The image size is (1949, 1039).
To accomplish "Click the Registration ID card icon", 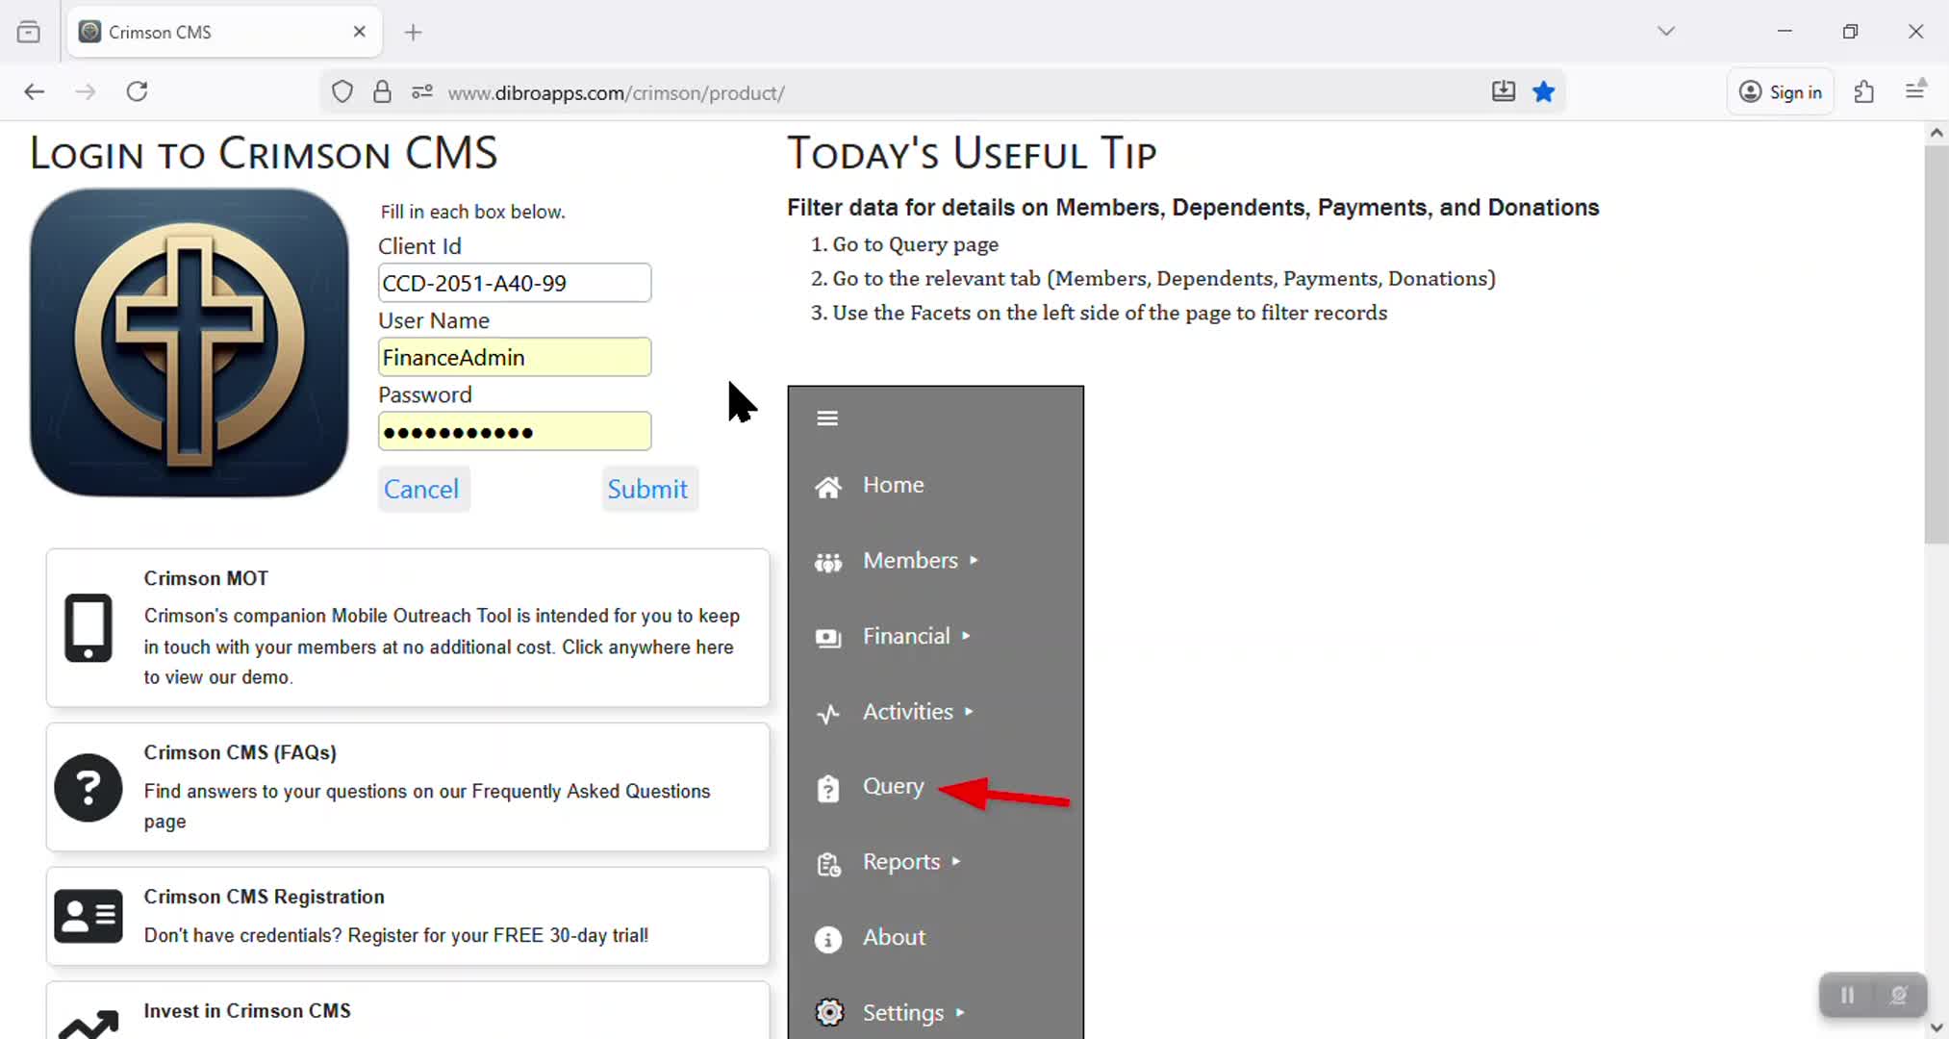I will click(89, 916).
